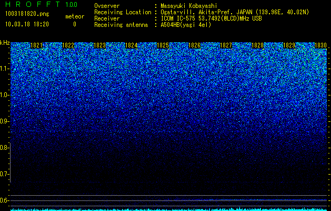Select the 1829 time marker
Image resolution: width=331 pixels, height=211 pixels.
pyautogui.click(x=289, y=45)
